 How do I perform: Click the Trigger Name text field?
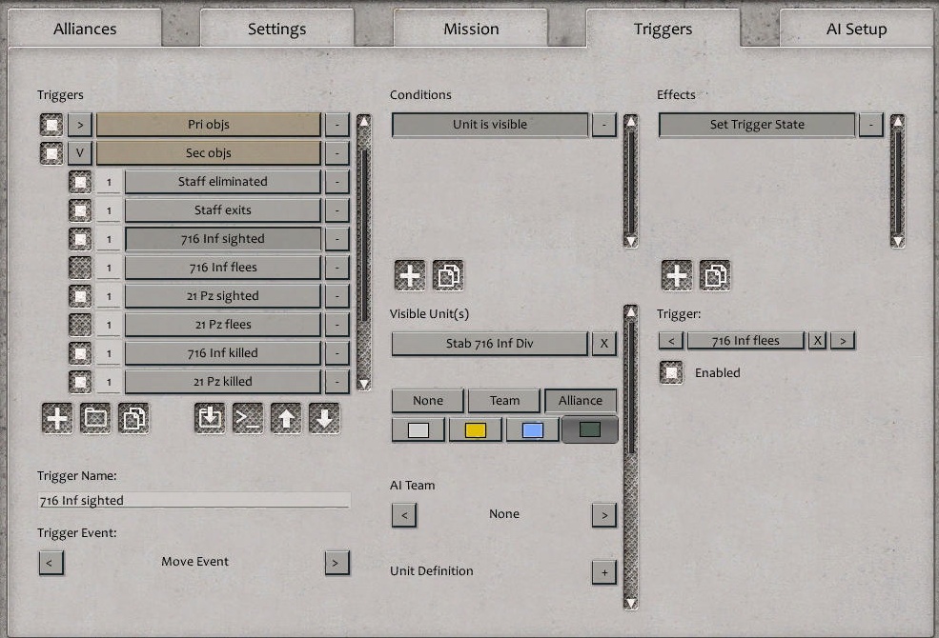[x=194, y=500]
